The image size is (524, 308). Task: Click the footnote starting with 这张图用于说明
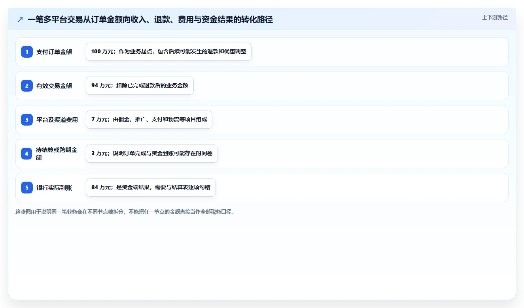coord(125,212)
